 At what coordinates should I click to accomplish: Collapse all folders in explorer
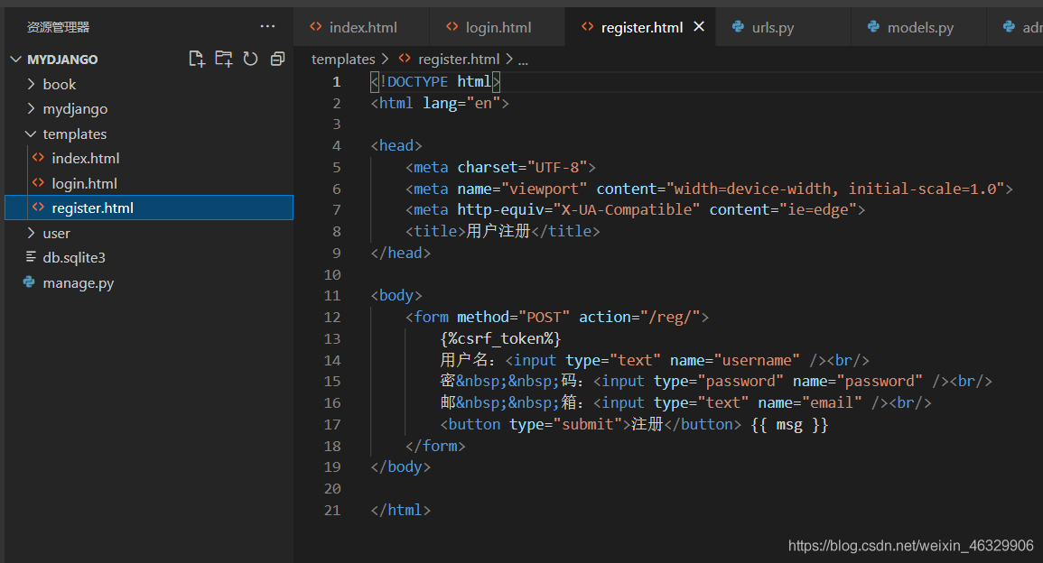[277, 59]
